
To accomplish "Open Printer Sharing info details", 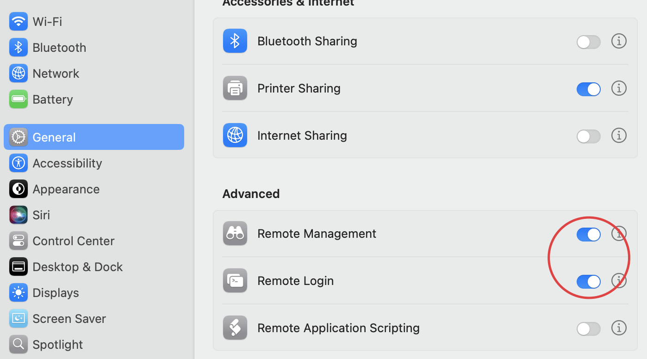I will [619, 88].
